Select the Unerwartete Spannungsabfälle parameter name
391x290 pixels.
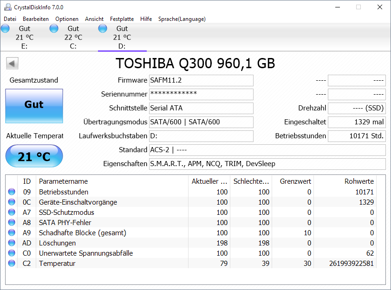(86, 253)
